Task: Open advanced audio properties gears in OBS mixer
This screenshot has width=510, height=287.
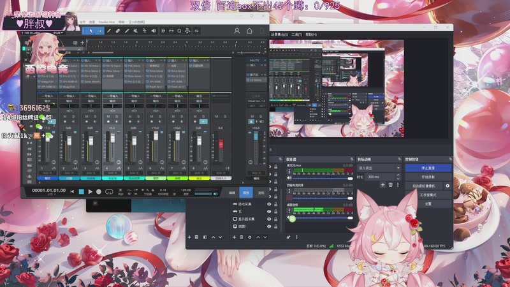Action: (289, 237)
